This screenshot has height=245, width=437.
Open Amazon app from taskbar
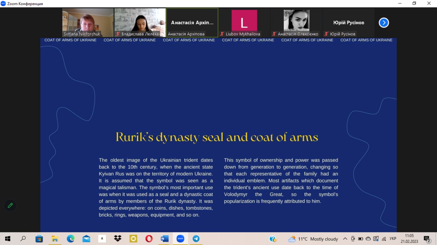point(102,239)
